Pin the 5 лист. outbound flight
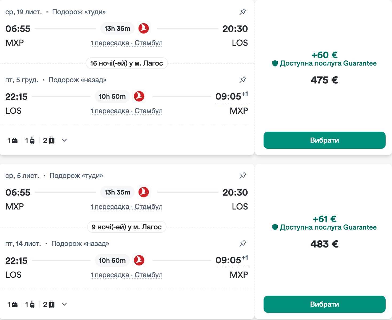 pos(243,176)
